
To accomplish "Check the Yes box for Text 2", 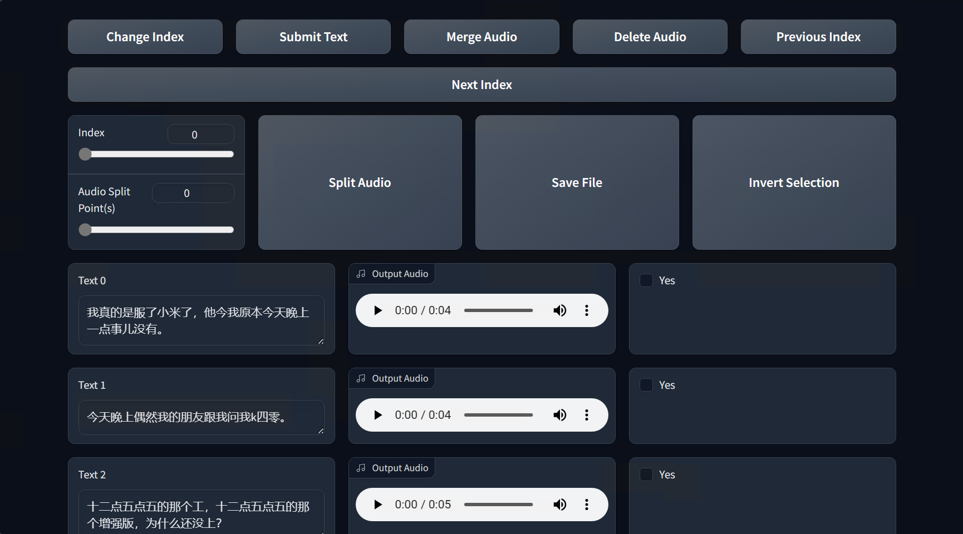I will tap(646, 474).
